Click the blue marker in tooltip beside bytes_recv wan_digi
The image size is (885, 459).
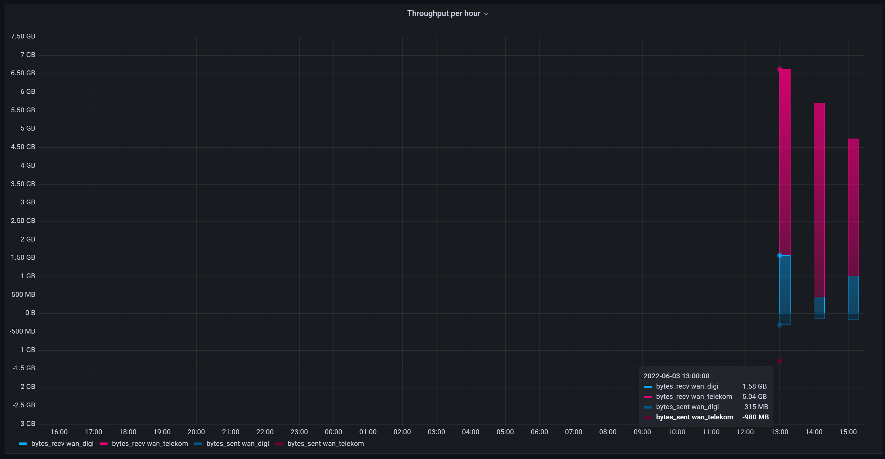(648, 386)
